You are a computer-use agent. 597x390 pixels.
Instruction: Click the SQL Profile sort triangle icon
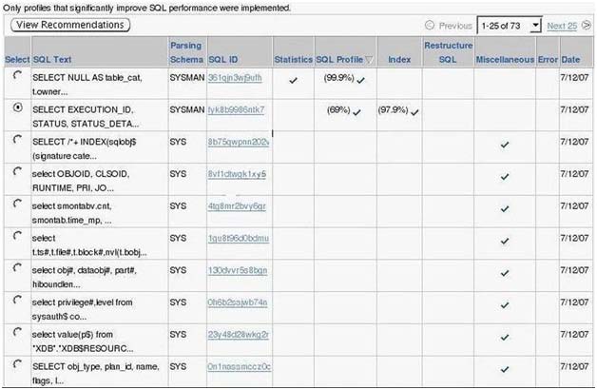coord(369,60)
